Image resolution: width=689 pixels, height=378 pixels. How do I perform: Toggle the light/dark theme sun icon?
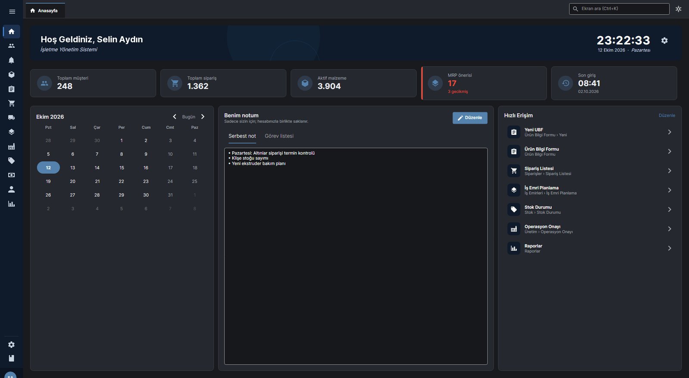(679, 9)
